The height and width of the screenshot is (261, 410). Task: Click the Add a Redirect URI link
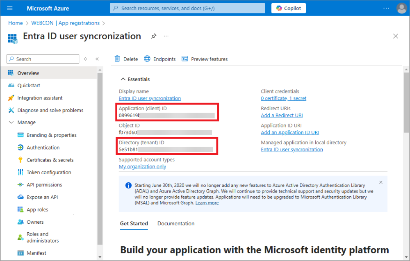[282, 116]
